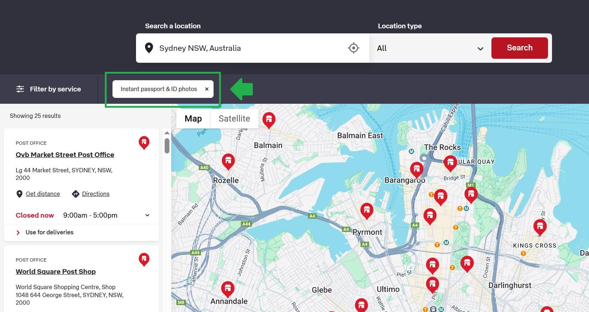Screen dimensions: 589x312
Task: Expand opening hours for Qvb Market Street
Action: 147,215
